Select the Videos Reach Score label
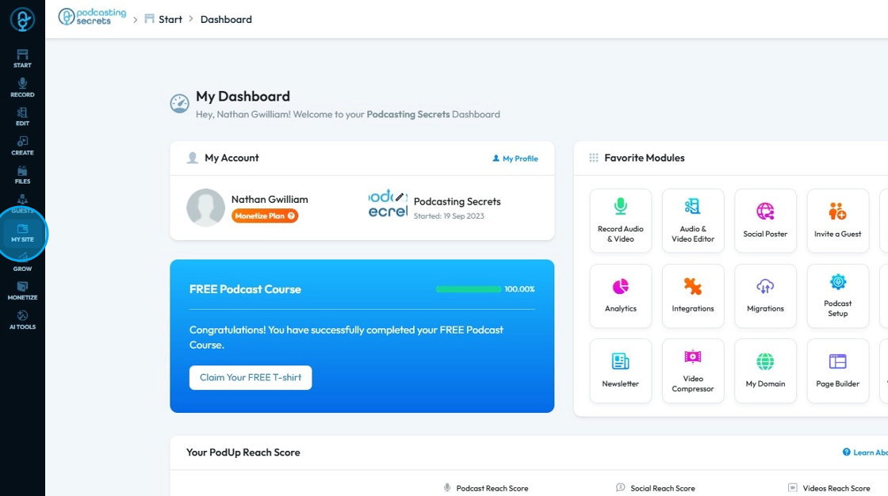This screenshot has height=496, width=888. (836, 488)
